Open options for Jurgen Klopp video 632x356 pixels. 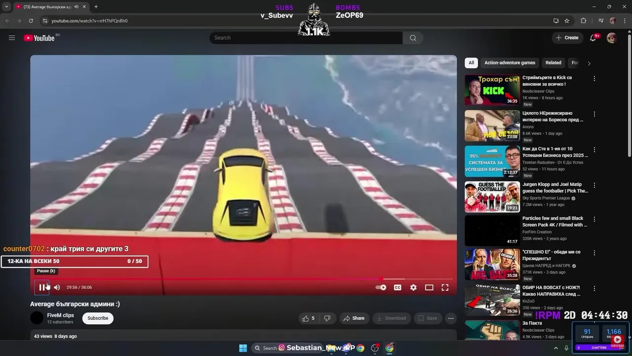point(594,185)
